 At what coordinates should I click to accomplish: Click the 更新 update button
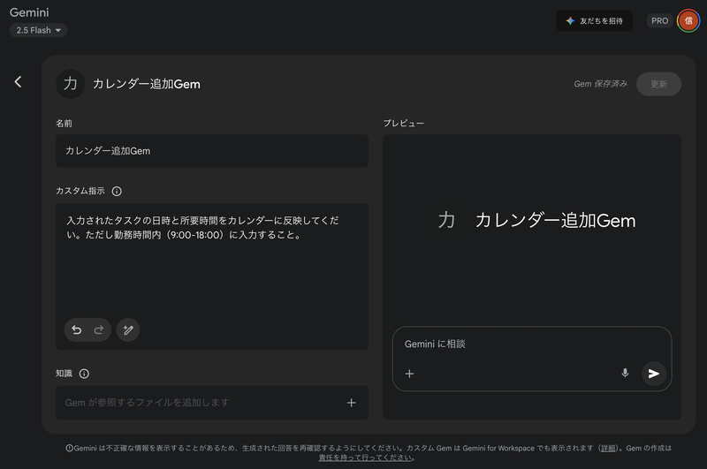[x=658, y=84]
